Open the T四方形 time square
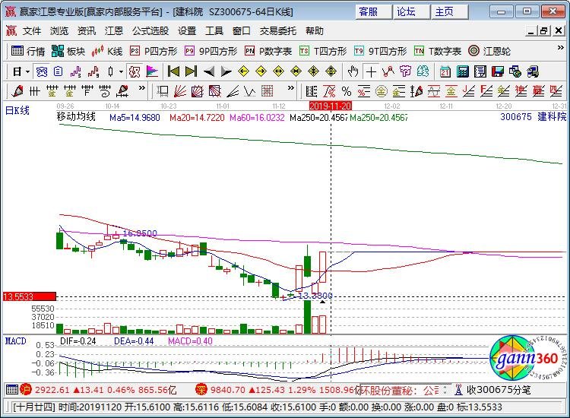This screenshot has height=418, width=570. click(x=323, y=51)
